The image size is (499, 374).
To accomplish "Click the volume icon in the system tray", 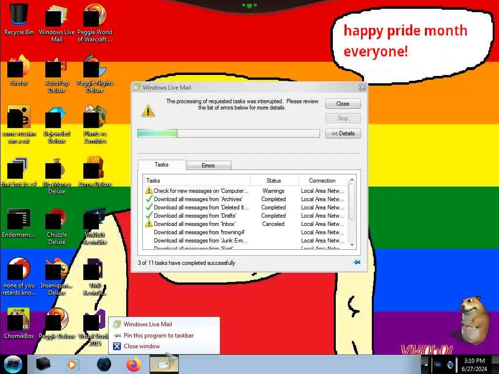I will pos(450,365).
